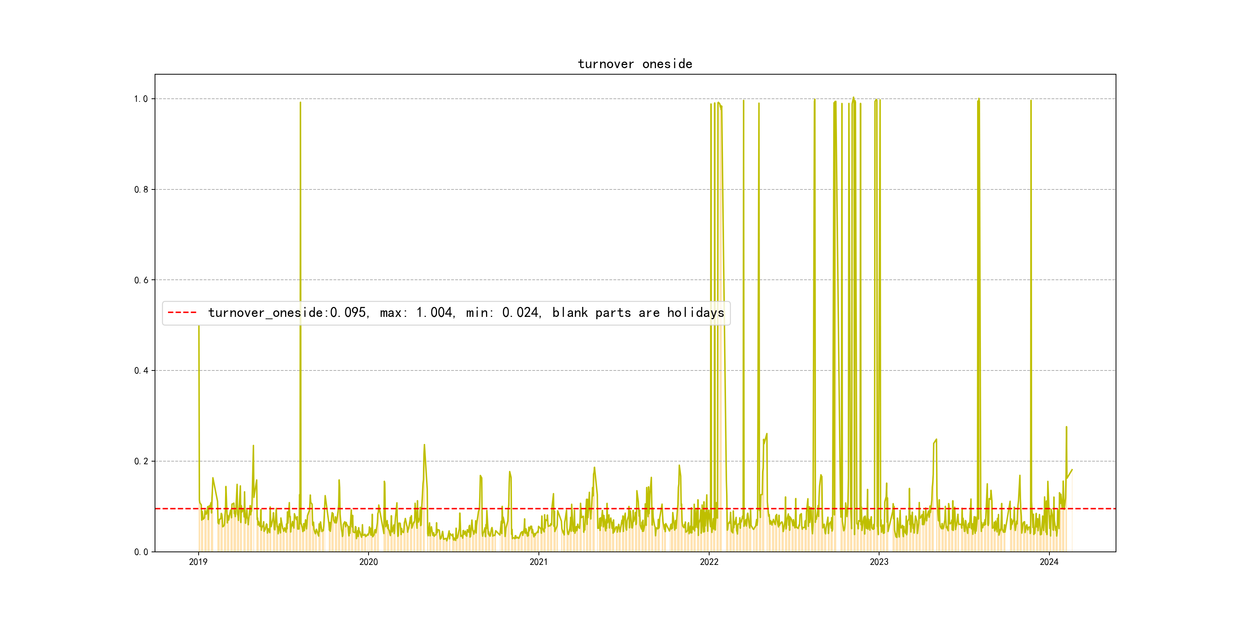Image resolution: width=1240 pixels, height=620 pixels.
Task: Click the 1.0 y-axis tick label
Action: click(140, 99)
